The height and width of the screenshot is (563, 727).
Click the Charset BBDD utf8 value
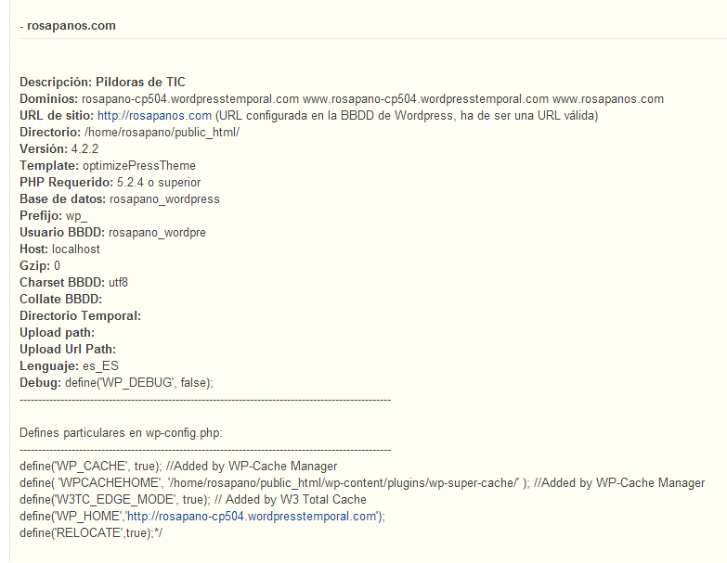[x=118, y=282]
